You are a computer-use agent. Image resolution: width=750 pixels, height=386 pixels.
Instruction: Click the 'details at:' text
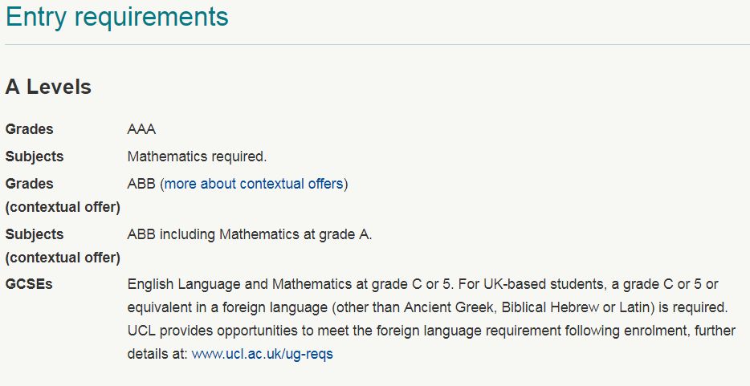click(157, 354)
